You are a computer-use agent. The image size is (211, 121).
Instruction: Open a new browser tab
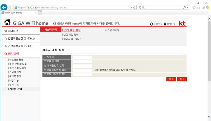[x=40, y=12]
